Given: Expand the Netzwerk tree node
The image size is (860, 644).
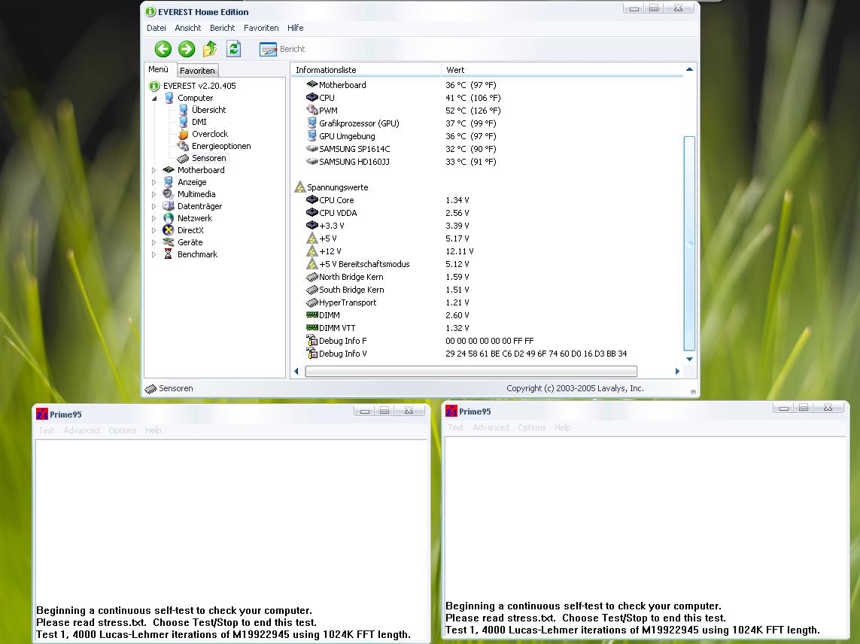Looking at the screenshot, I should (153, 219).
